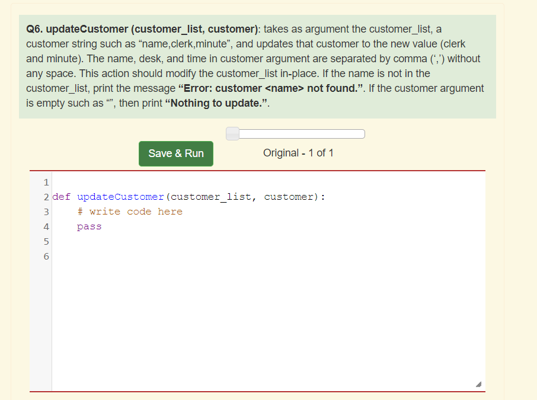
Task: Click the Original - 1 of 1 label
Action: (298, 153)
